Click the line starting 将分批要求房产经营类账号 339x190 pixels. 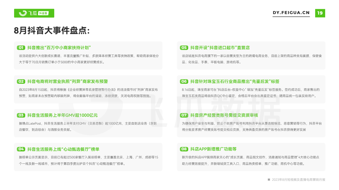244,129
